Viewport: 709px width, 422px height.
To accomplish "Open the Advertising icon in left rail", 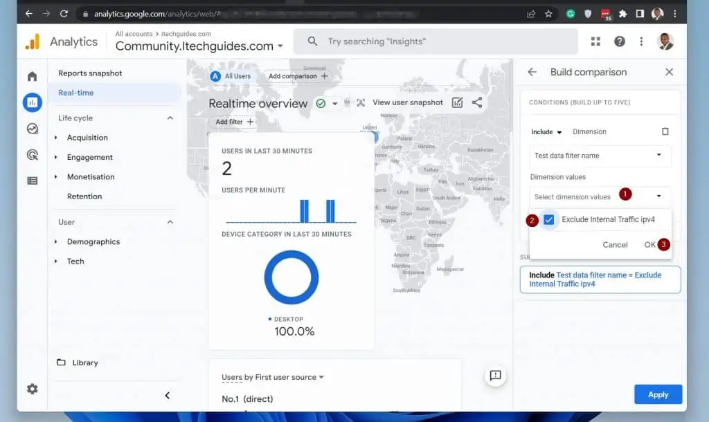I will tap(32, 155).
